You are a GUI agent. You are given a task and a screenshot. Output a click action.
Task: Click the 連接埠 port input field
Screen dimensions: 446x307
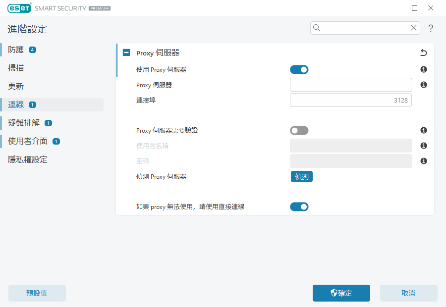(x=350, y=100)
